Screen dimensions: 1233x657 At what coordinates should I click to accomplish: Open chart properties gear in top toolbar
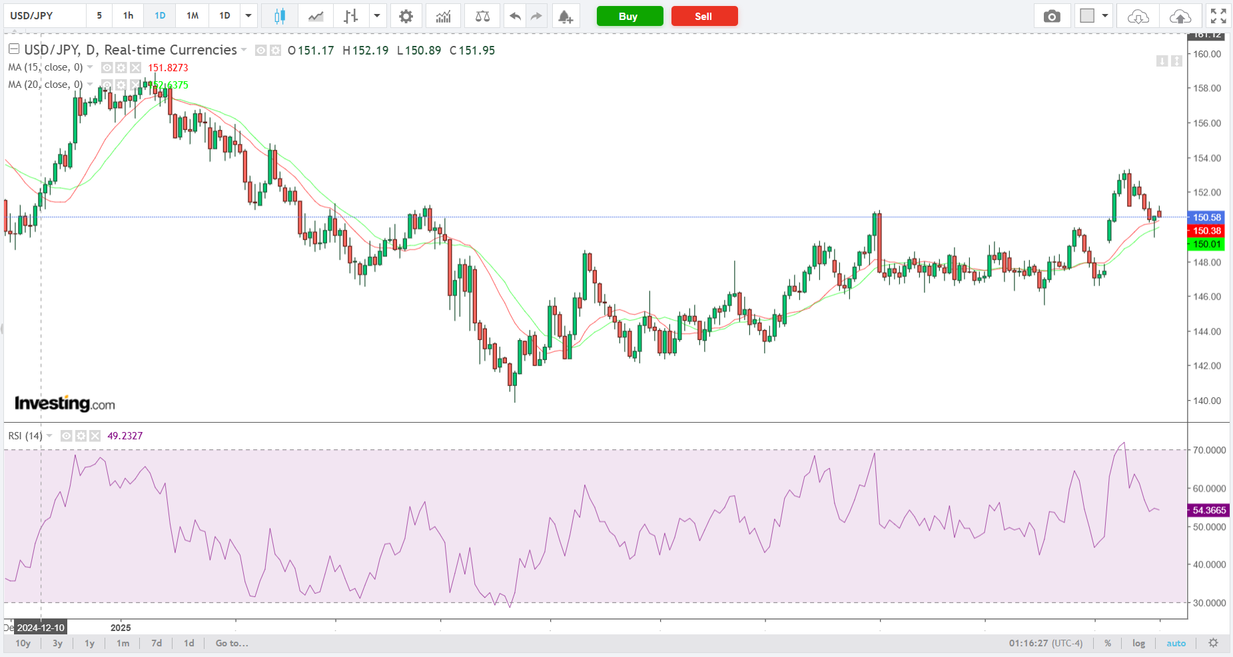click(406, 16)
